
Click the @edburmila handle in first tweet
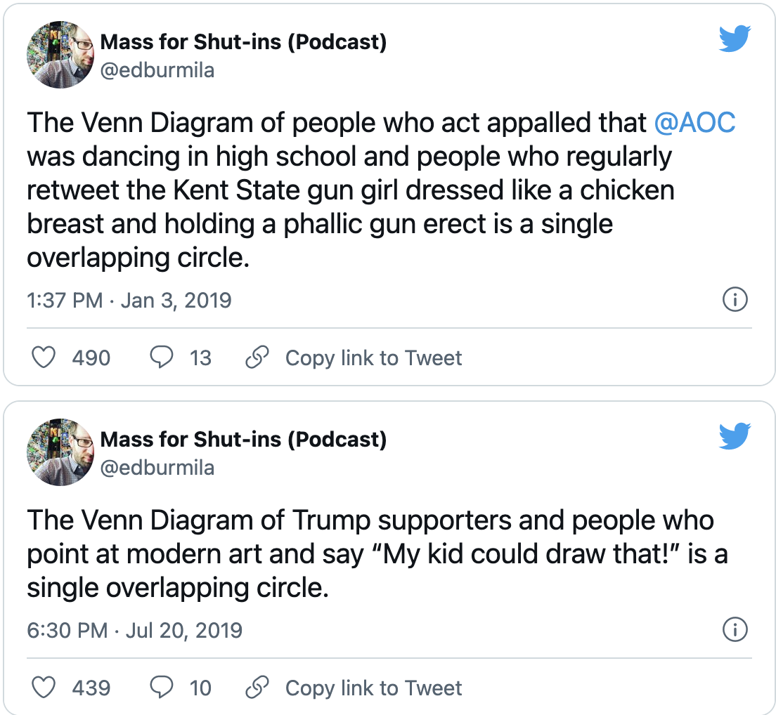[157, 70]
